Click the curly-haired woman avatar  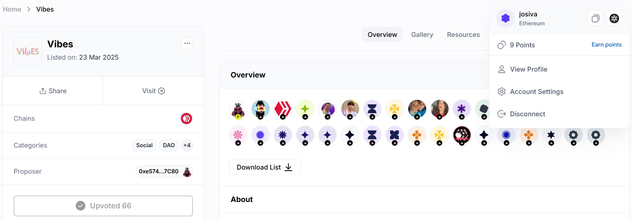tap(439, 109)
